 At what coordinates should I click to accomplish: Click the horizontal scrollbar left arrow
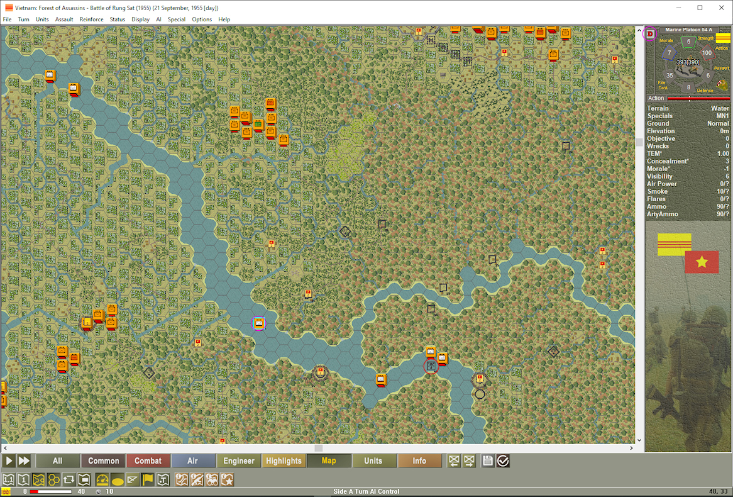point(5,449)
